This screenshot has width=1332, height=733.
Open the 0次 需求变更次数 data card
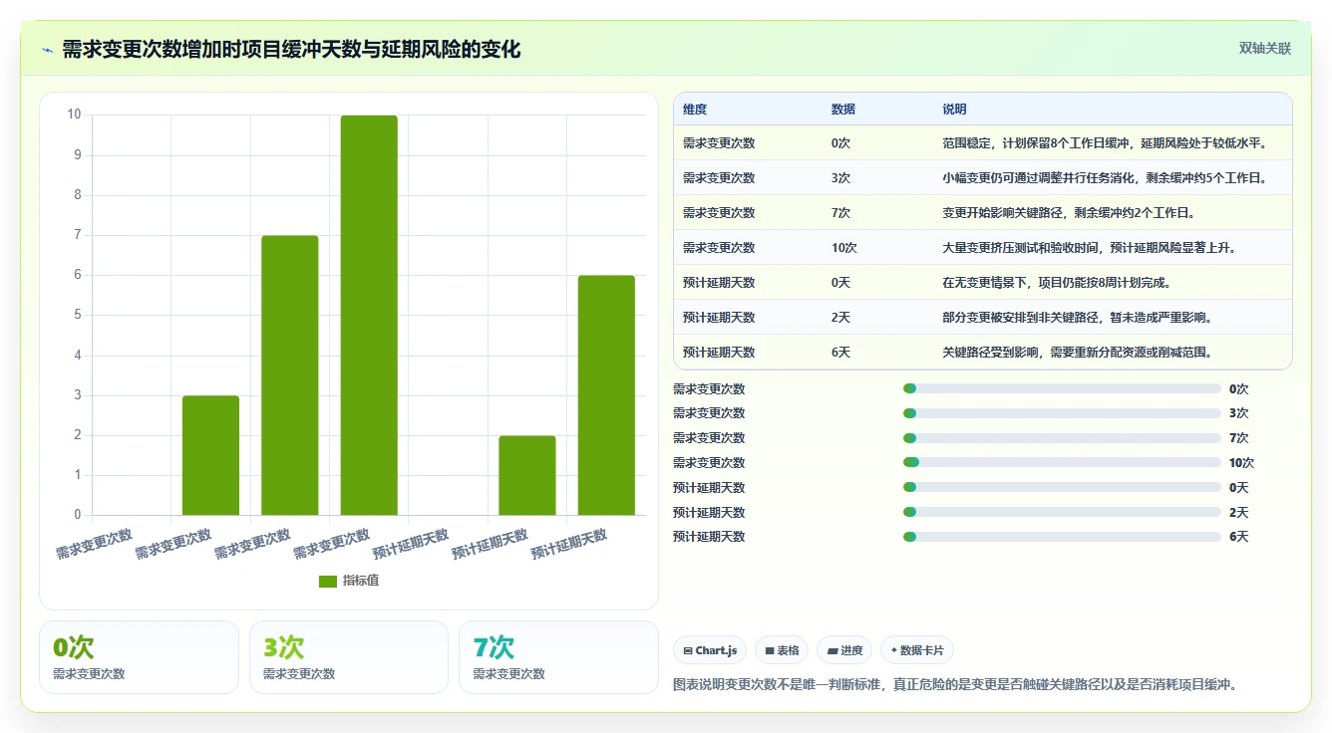pyautogui.click(x=140, y=657)
